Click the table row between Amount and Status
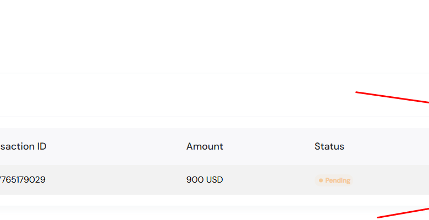 point(269,180)
